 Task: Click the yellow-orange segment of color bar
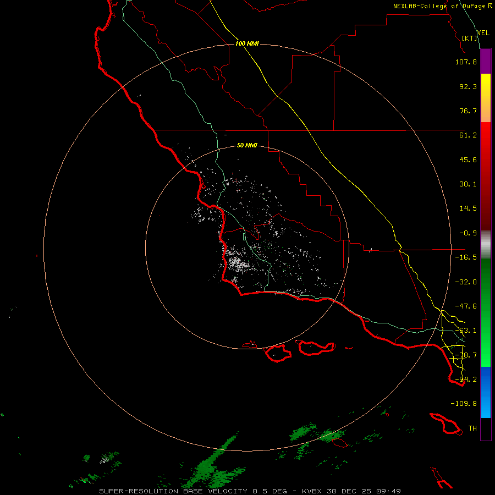pos(486,98)
